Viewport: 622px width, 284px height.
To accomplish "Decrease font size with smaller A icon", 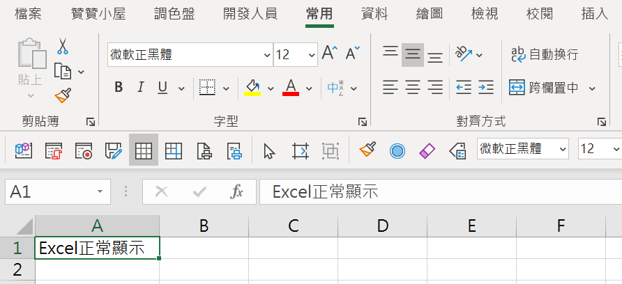I will (x=352, y=54).
